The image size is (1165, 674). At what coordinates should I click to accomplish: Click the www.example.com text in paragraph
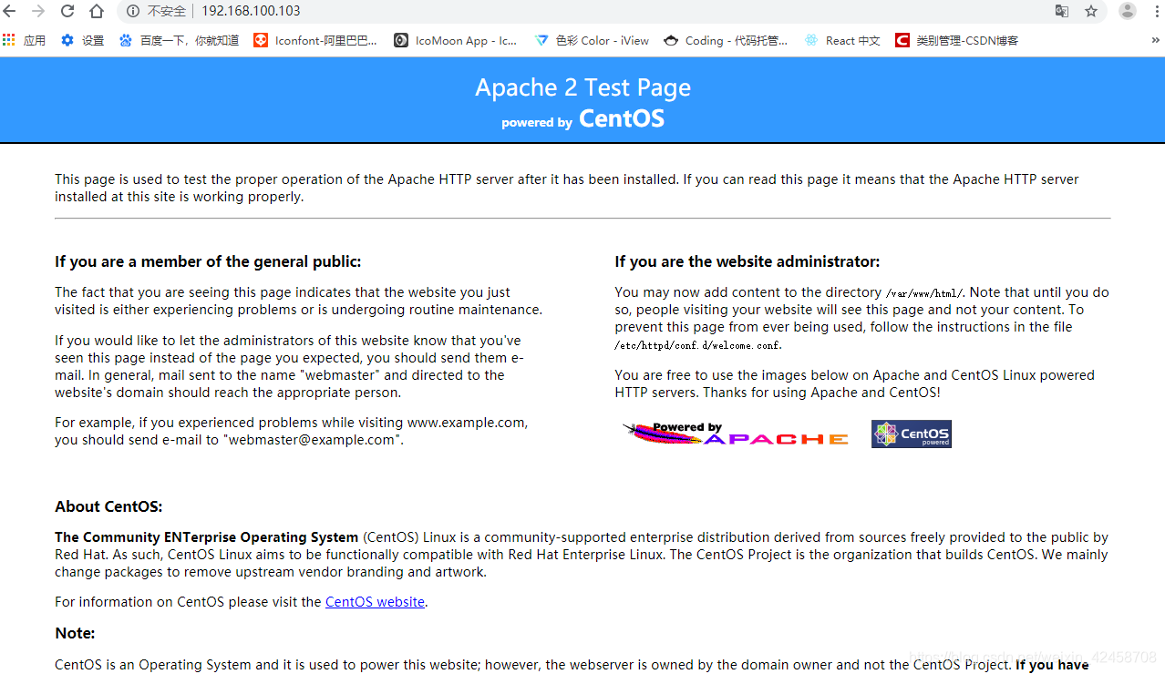[466, 423]
